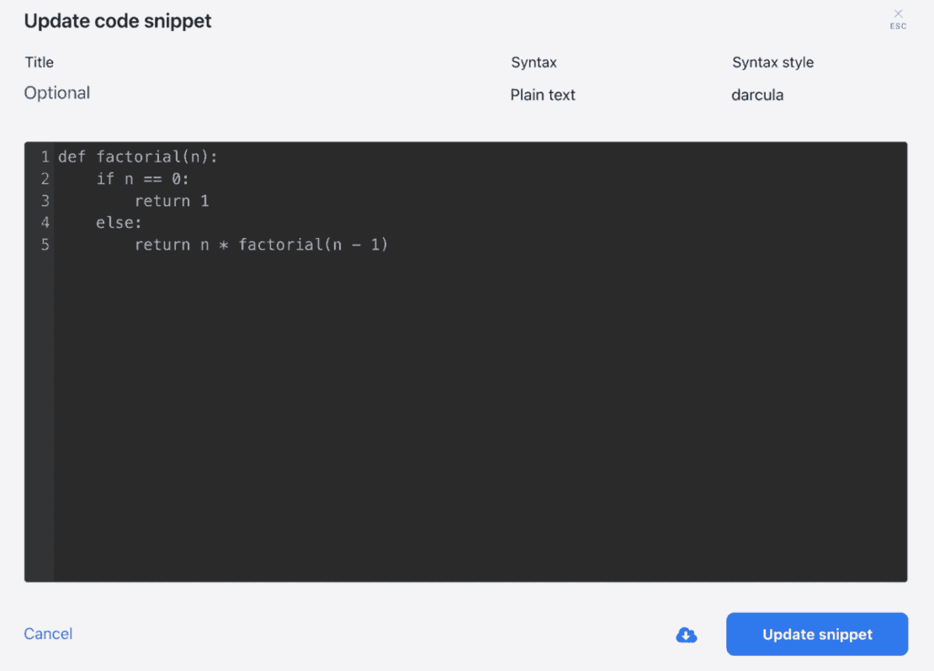Cancel editing the code snippet

tap(47, 634)
